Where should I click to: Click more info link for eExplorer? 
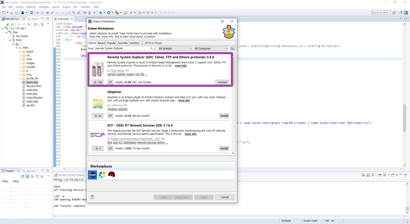(184, 100)
